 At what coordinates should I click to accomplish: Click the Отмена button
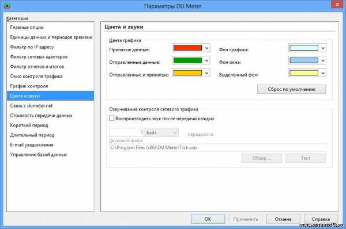283,219
